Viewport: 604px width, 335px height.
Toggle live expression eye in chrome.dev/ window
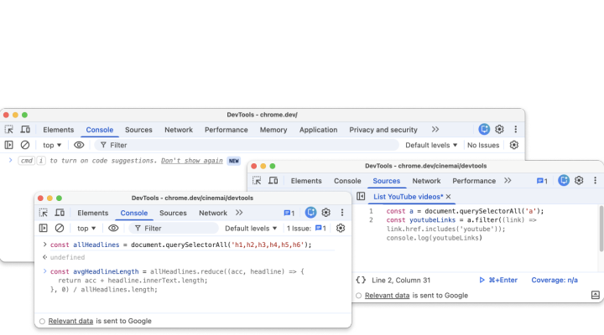(x=79, y=145)
